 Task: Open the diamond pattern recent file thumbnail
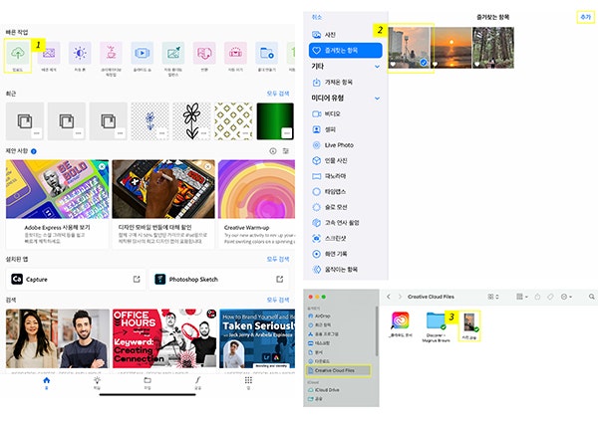tap(233, 121)
